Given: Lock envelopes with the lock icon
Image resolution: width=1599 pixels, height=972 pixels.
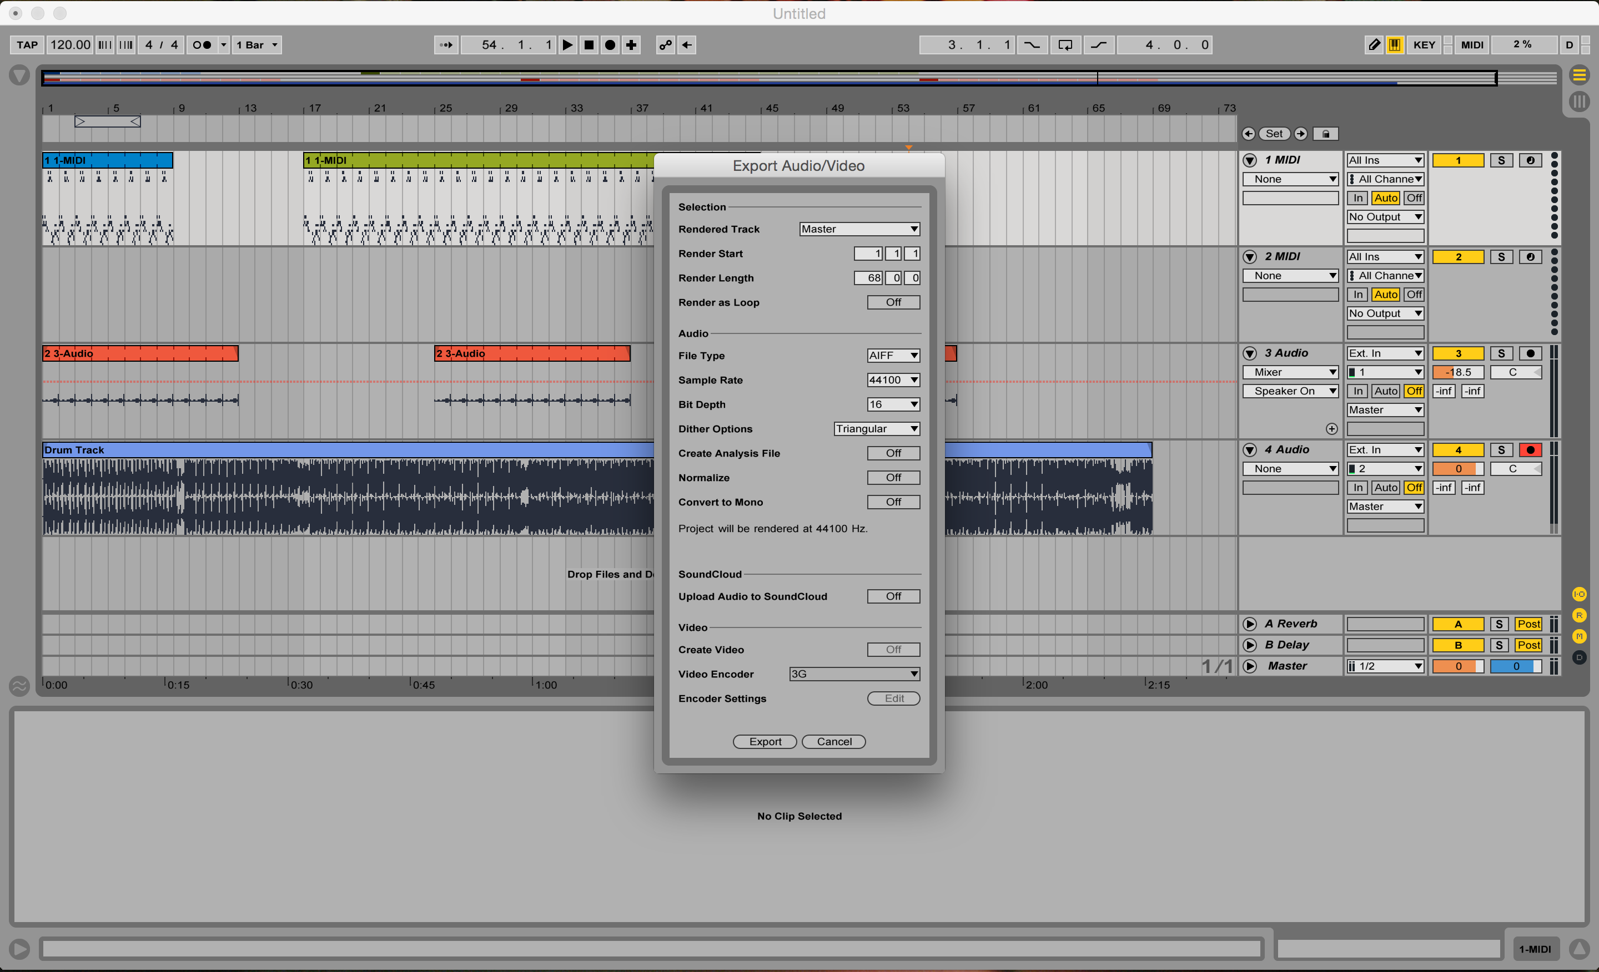Looking at the screenshot, I should [x=1326, y=134].
